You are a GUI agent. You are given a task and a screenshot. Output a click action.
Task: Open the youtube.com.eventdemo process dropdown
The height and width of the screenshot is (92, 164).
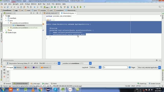pos(90,63)
